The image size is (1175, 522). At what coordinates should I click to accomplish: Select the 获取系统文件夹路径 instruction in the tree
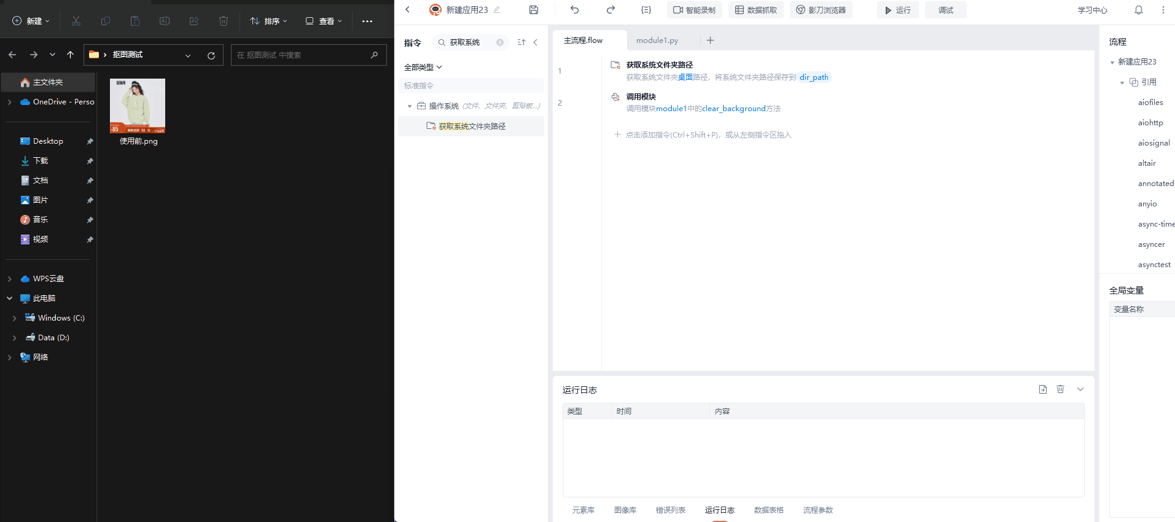[x=471, y=127]
